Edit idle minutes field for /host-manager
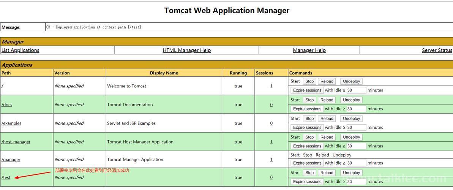This screenshot has height=190, width=453. click(x=357, y=146)
